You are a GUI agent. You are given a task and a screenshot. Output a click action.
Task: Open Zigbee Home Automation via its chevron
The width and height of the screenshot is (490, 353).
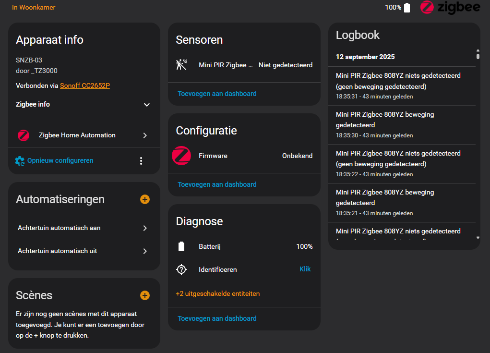point(145,135)
